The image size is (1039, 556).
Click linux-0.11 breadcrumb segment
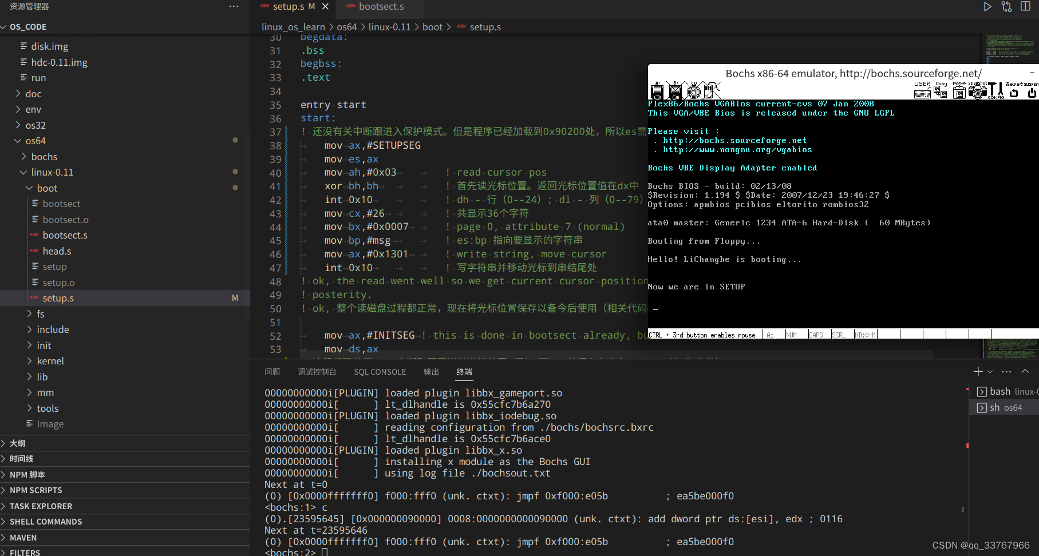[x=389, y=27]
